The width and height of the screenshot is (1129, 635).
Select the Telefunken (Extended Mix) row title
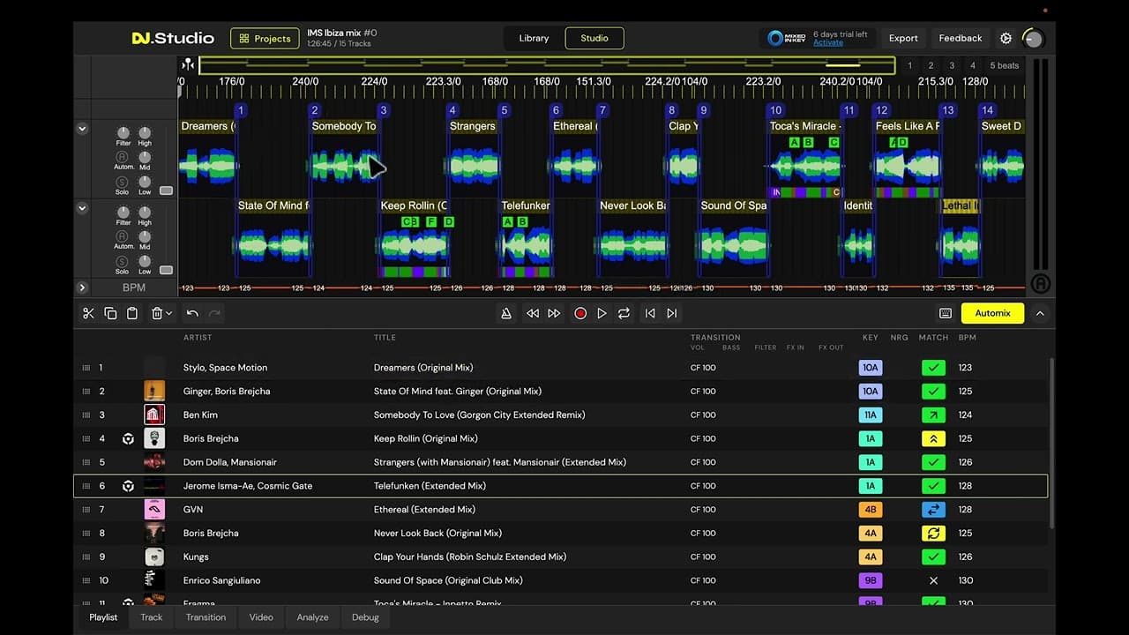pyautogui.click(x=430, y=486)
